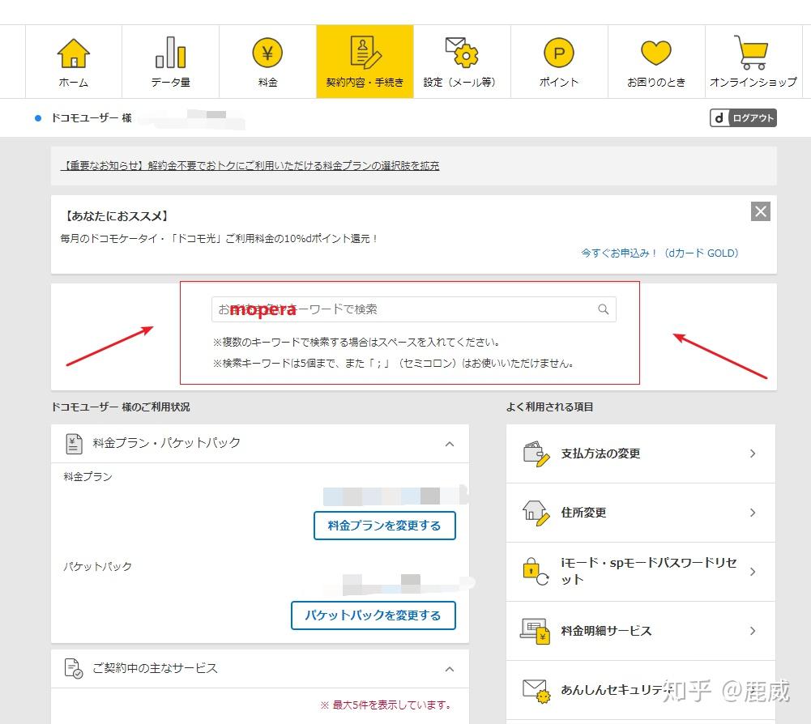This screenshot has width=811, height=724.
Task: Click the 料金明細サービス document icon
Action: [x=536, y=630]
